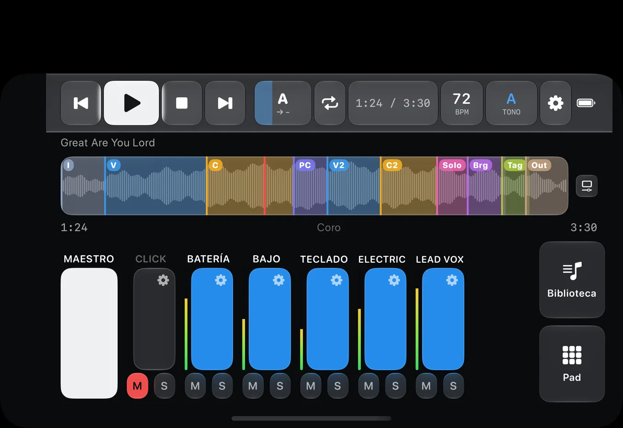Image resolution: width=623 pixels, height=428 pixels.
Task: Mute the TECLADO track
Action: click(x=311, y=386)
